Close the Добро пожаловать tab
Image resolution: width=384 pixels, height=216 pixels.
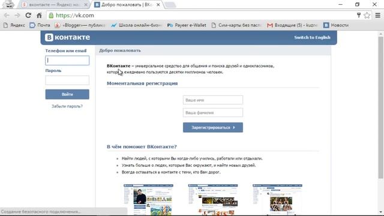pos(158,5)
